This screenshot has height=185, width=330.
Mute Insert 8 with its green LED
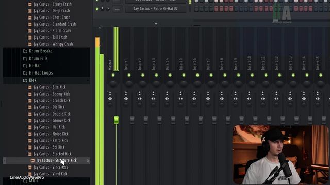(x=225, y=75)
